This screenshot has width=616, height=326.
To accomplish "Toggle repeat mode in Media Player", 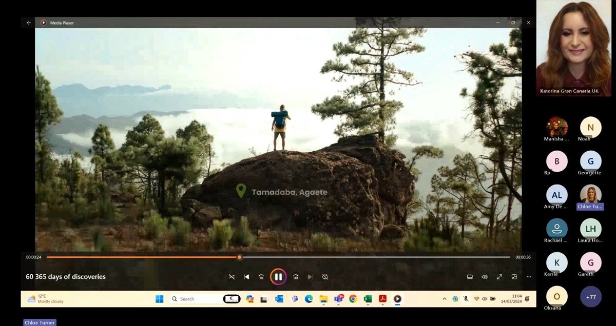I will (x=325, y=277).
